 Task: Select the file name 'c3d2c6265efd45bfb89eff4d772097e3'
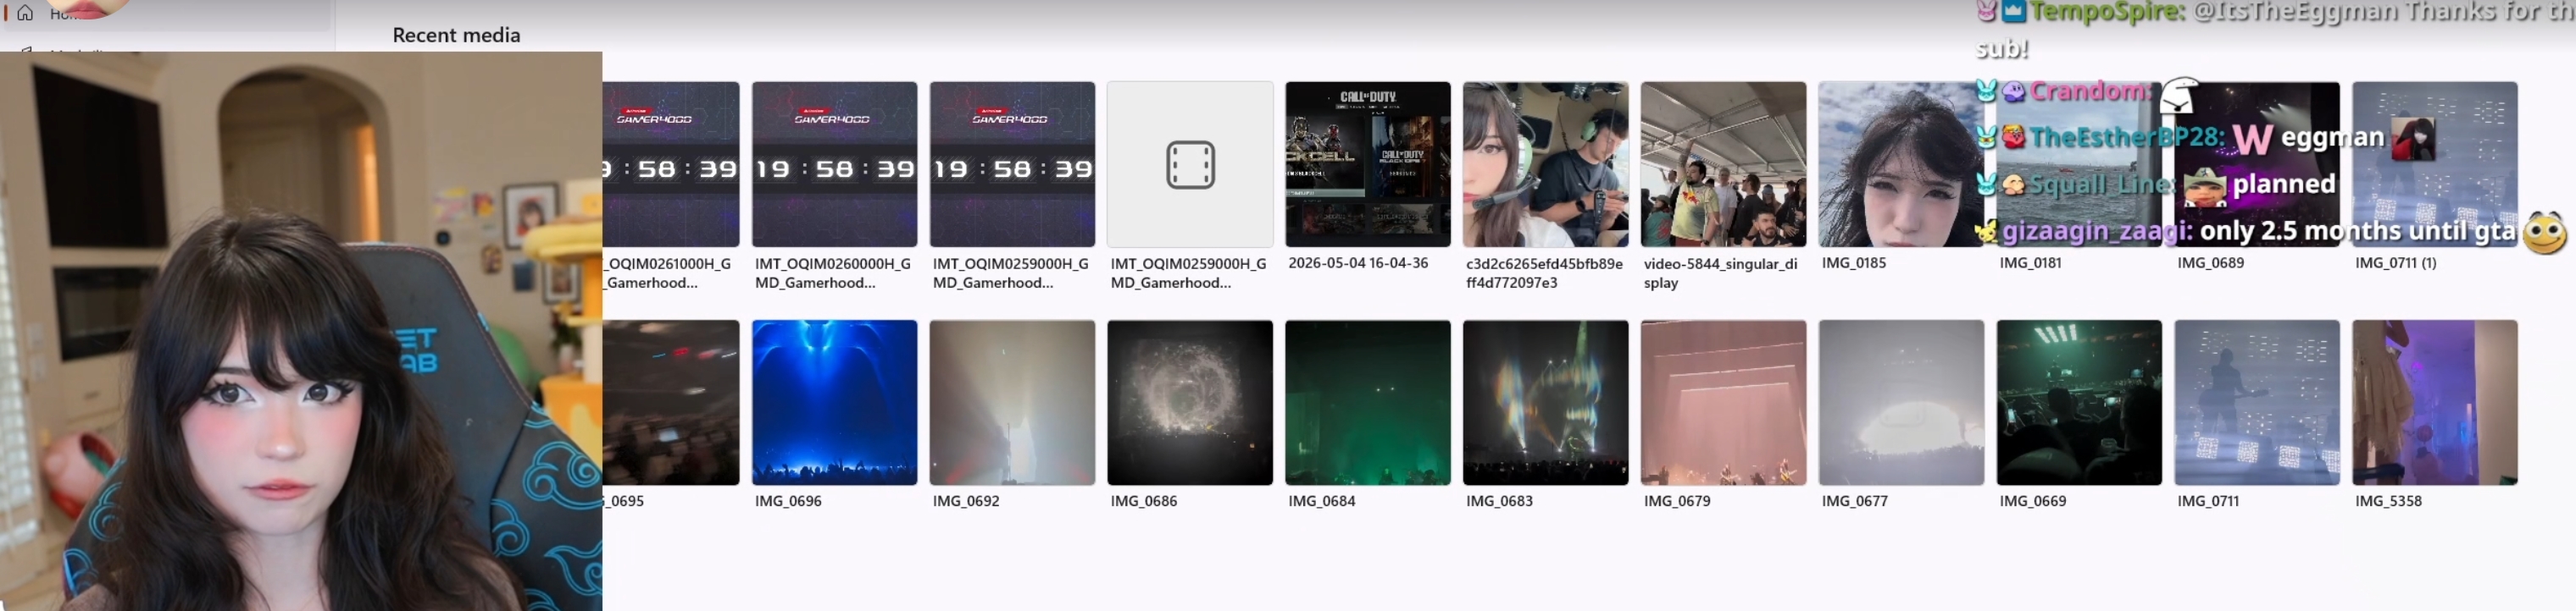pos(1544,272)
